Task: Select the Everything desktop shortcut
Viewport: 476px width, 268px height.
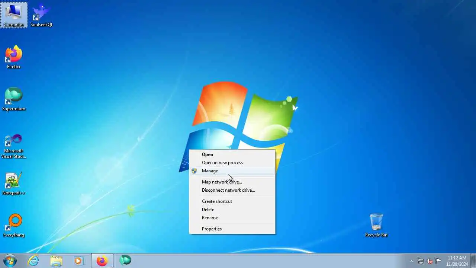Action: click(14, 225)
